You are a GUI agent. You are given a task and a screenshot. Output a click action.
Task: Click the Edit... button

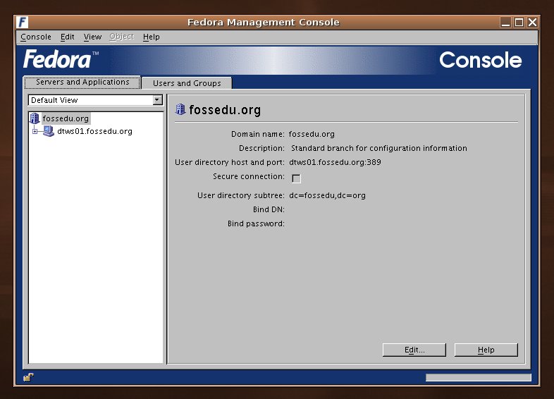tap(414, 350)
